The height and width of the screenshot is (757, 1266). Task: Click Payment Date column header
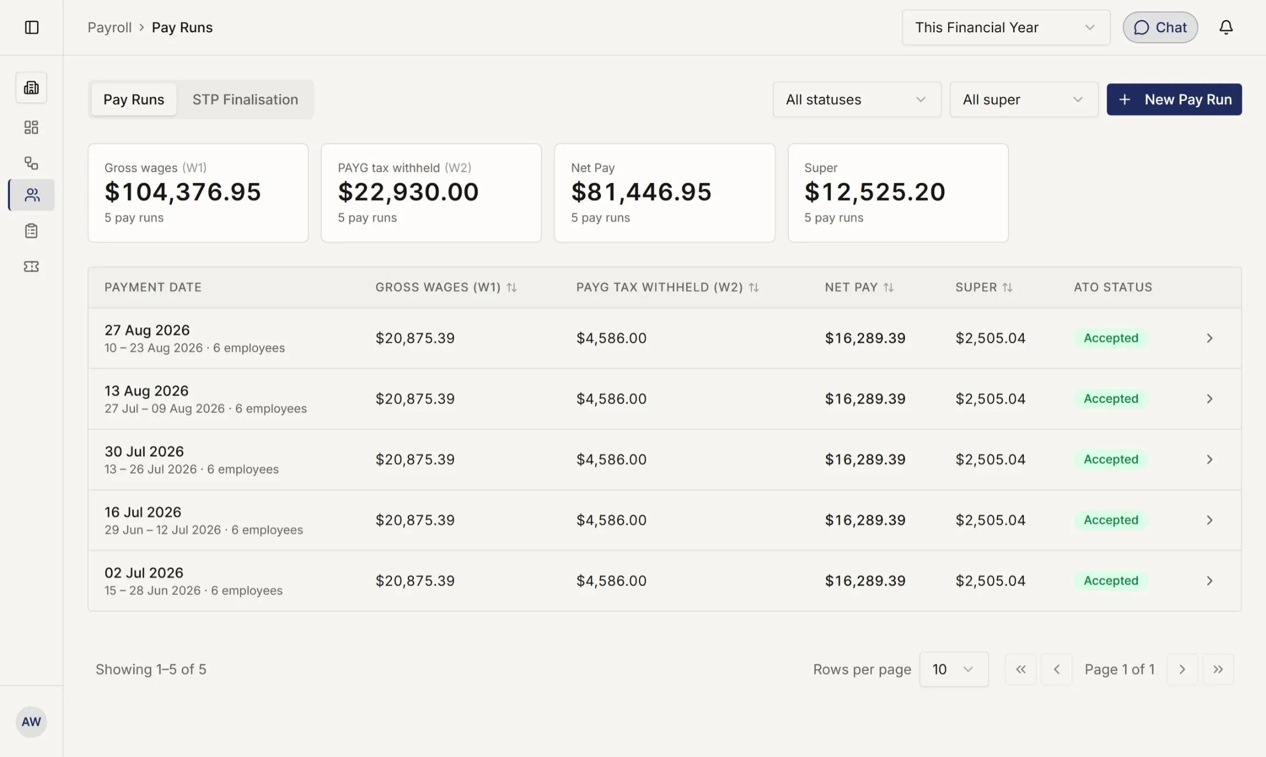tap(153, 288)
